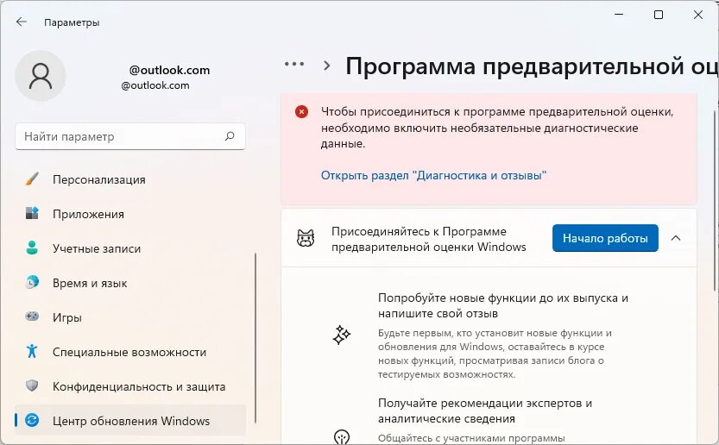This screenshot has height=445, width=719.
Task: Click Присоединяйтесь к Программе предварительной оценки text
Action: pos(428,239)
